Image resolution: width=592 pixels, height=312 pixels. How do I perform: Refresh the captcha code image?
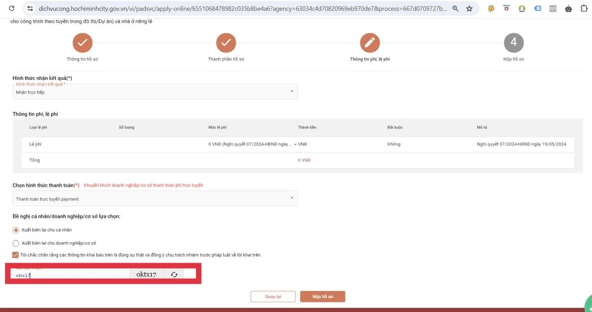pyautogui.click(x=174, y=275)
